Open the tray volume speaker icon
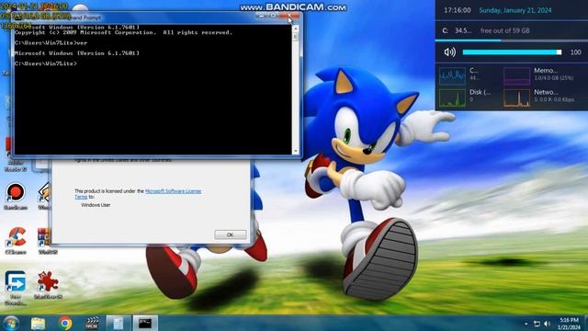Screen dimensions: 588x331 (548, 324)
